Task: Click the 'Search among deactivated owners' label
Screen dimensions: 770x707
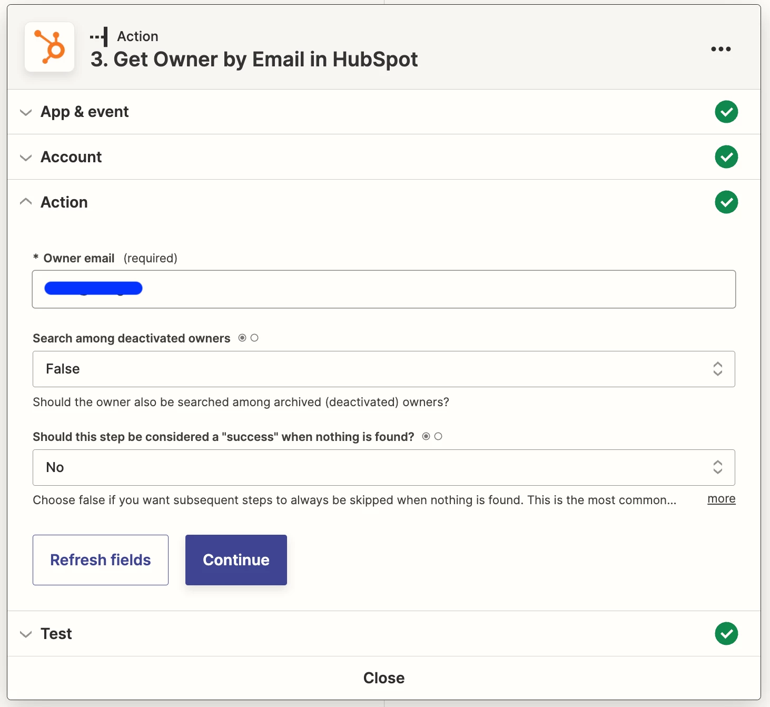Action: (x=132, y=338)
